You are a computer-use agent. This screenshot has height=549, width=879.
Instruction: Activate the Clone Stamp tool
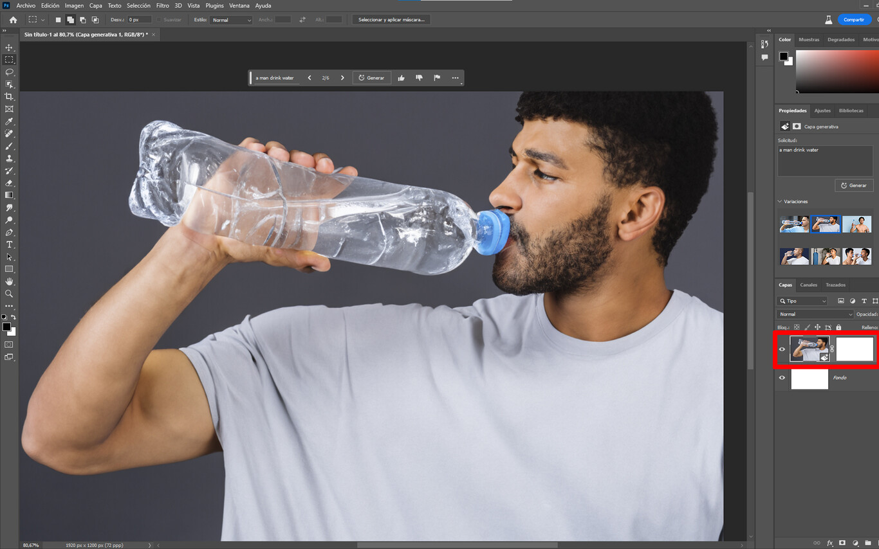coord(9,159)
